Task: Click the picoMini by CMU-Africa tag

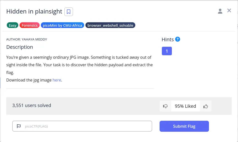Action: click(62, 25)
